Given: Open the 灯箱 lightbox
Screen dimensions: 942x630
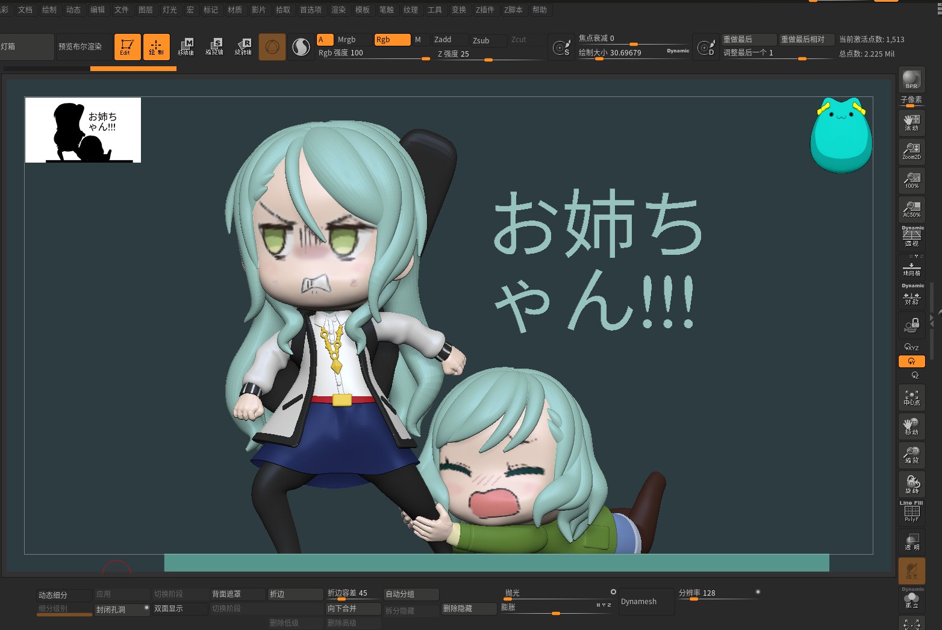Looking at the screenshot, I should point(27,47).
